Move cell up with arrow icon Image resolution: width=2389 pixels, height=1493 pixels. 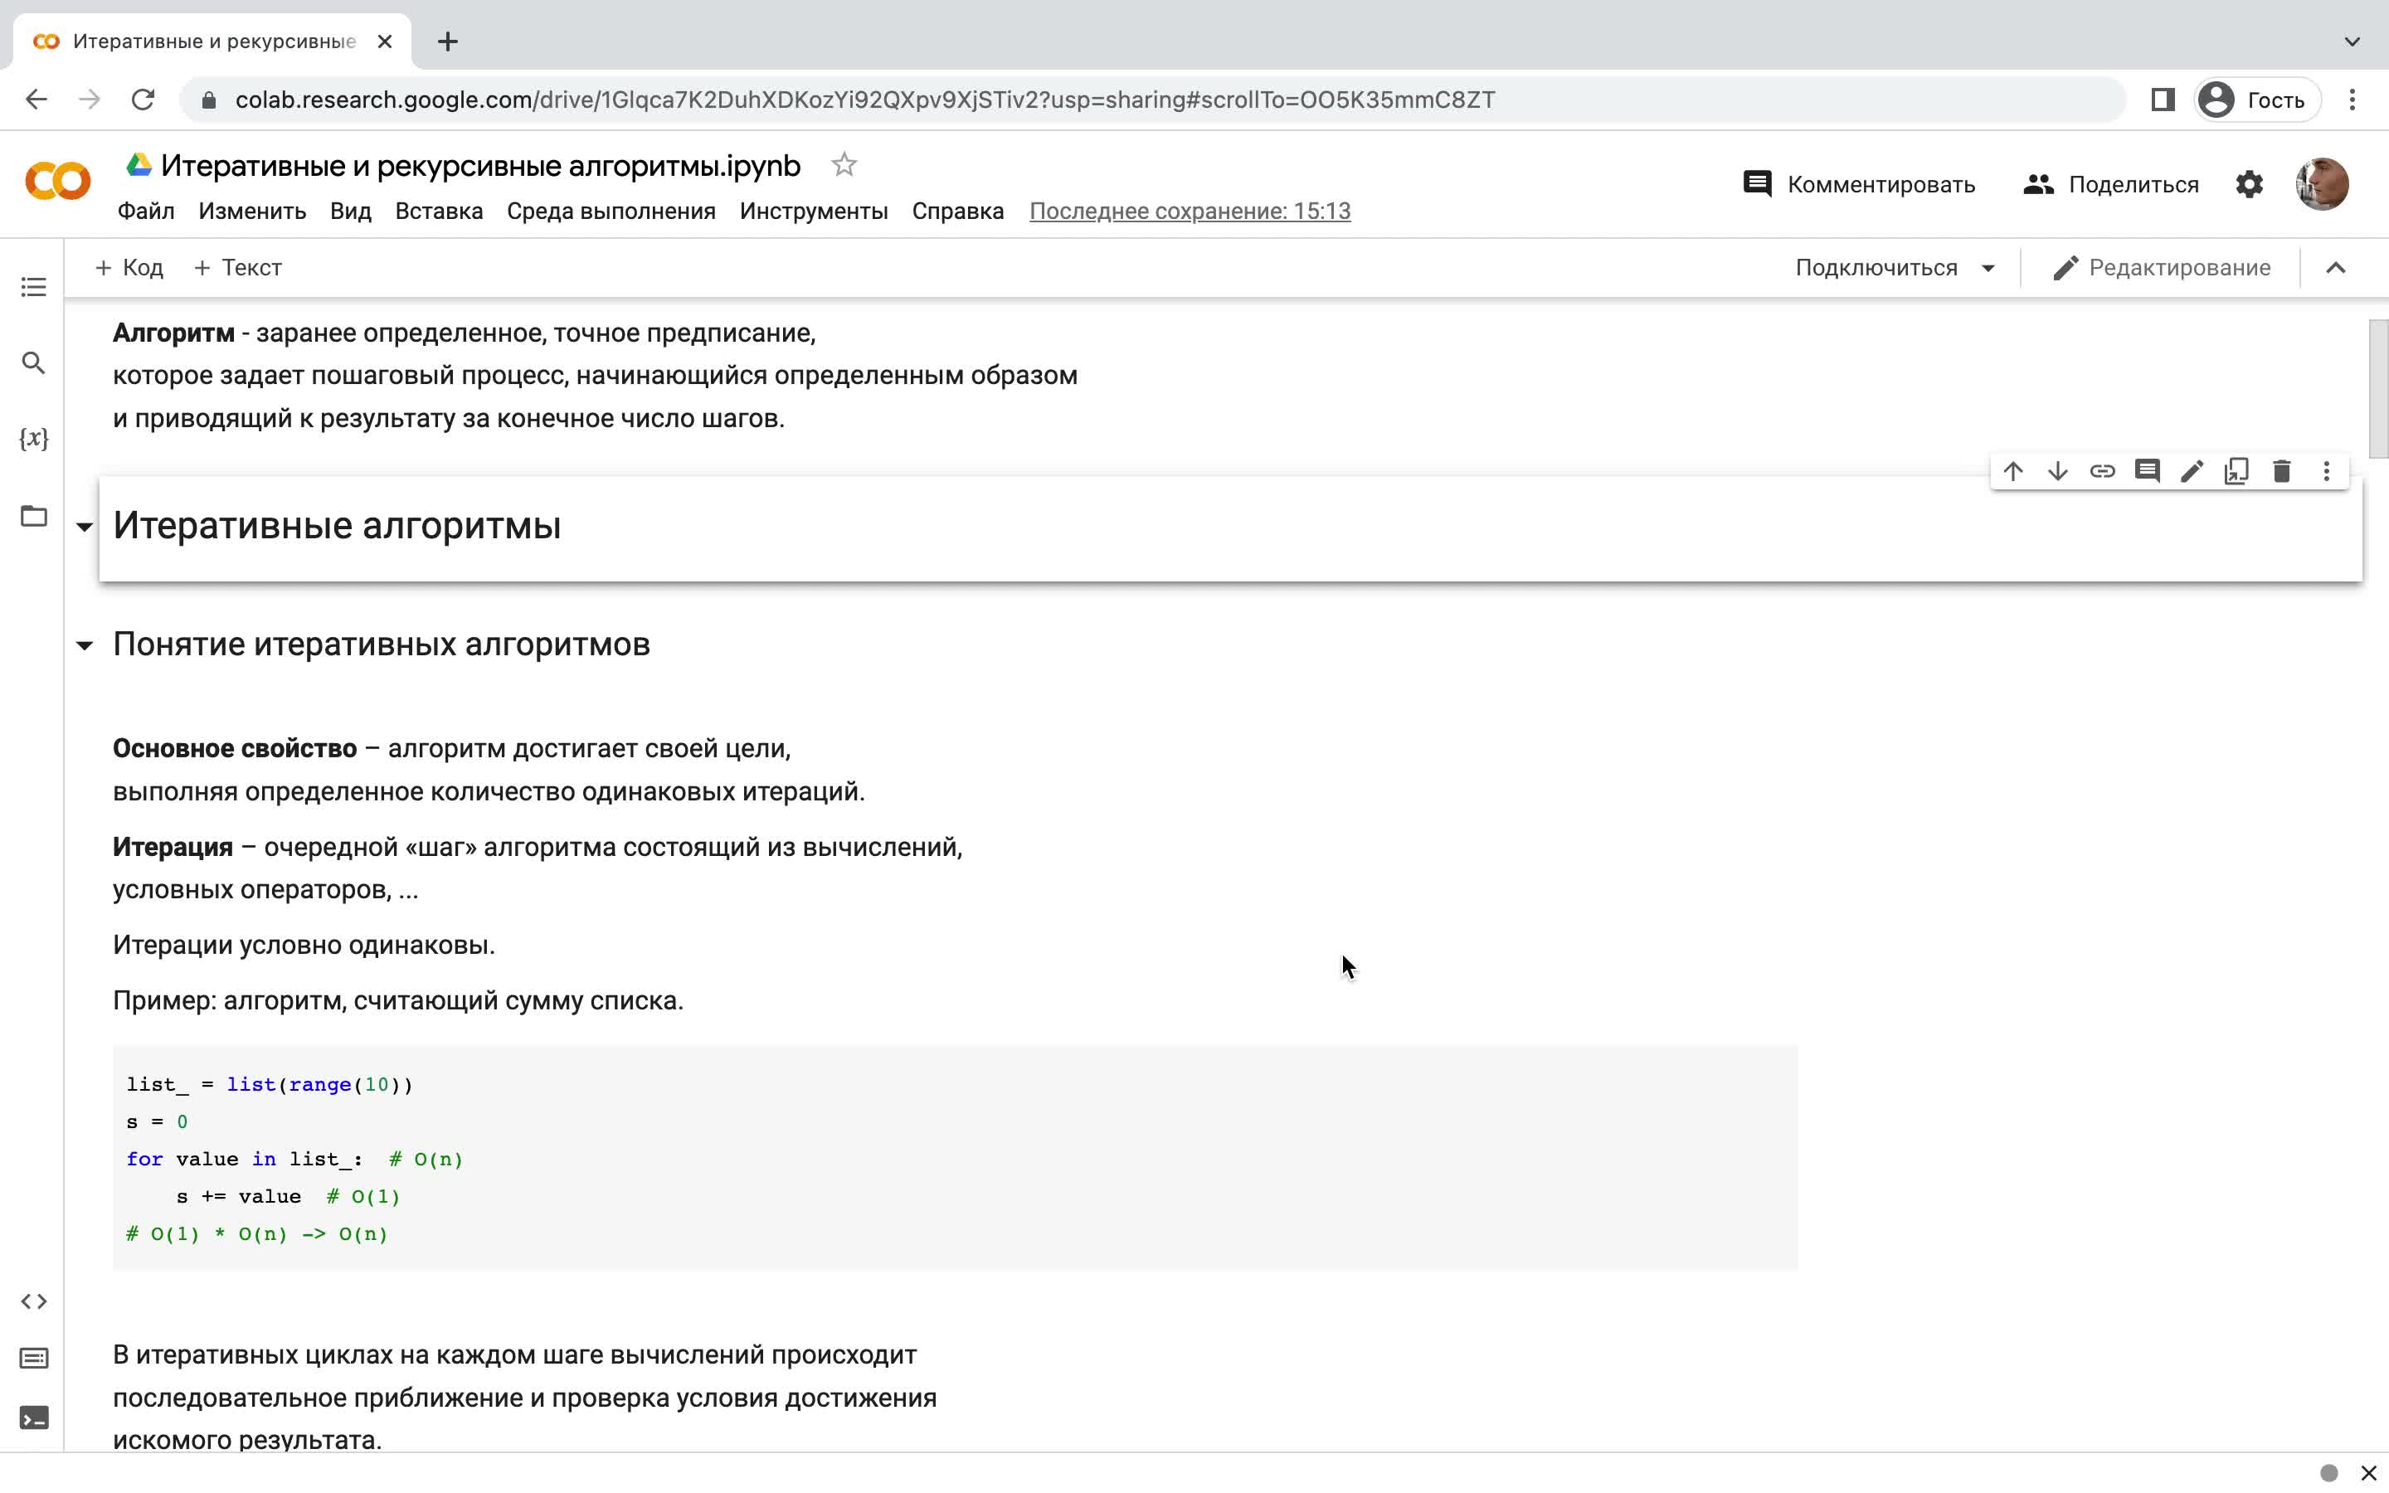click(x=2013, y=471)
